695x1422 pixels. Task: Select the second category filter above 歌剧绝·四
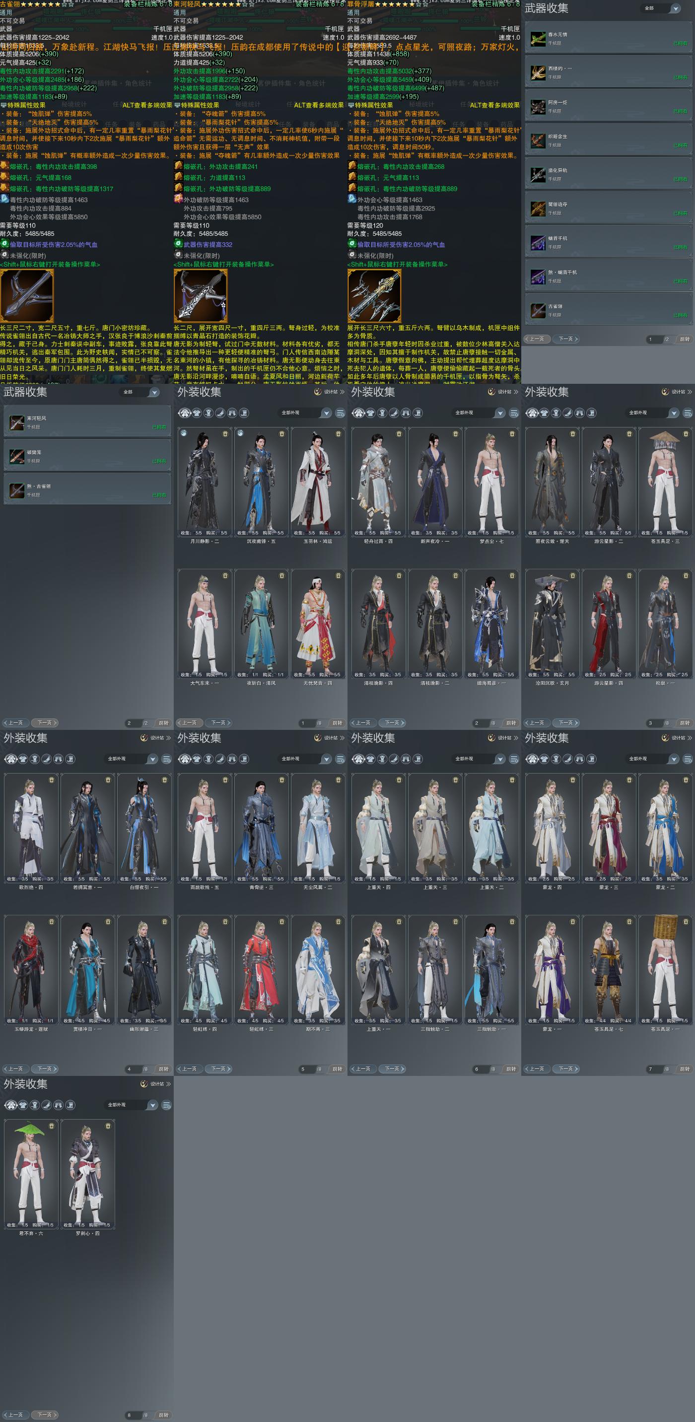(23, 759)
